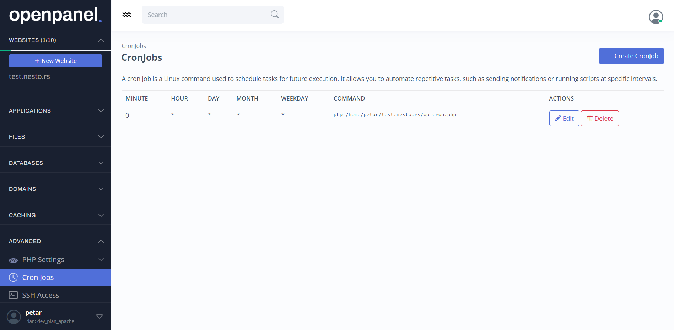This screenshot has height=330, width=674.
Task: Collapse the Websites section
Action: pyautogui.click(x=101, y=40)
